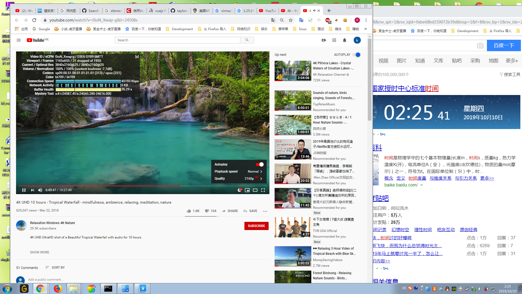The image size is (522, 294).
Task: Pause the video playback
Action: (24, 190)
